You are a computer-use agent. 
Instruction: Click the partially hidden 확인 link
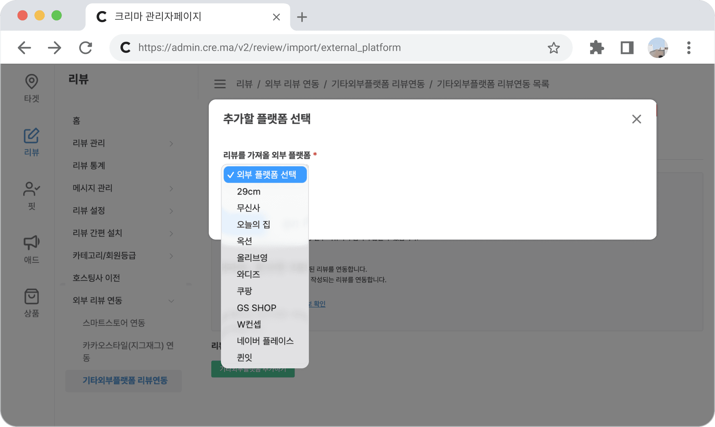click(x=317, y=304)
